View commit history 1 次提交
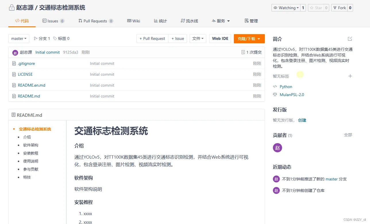Screen dimensions: 370x224 (x=252, y=52)
